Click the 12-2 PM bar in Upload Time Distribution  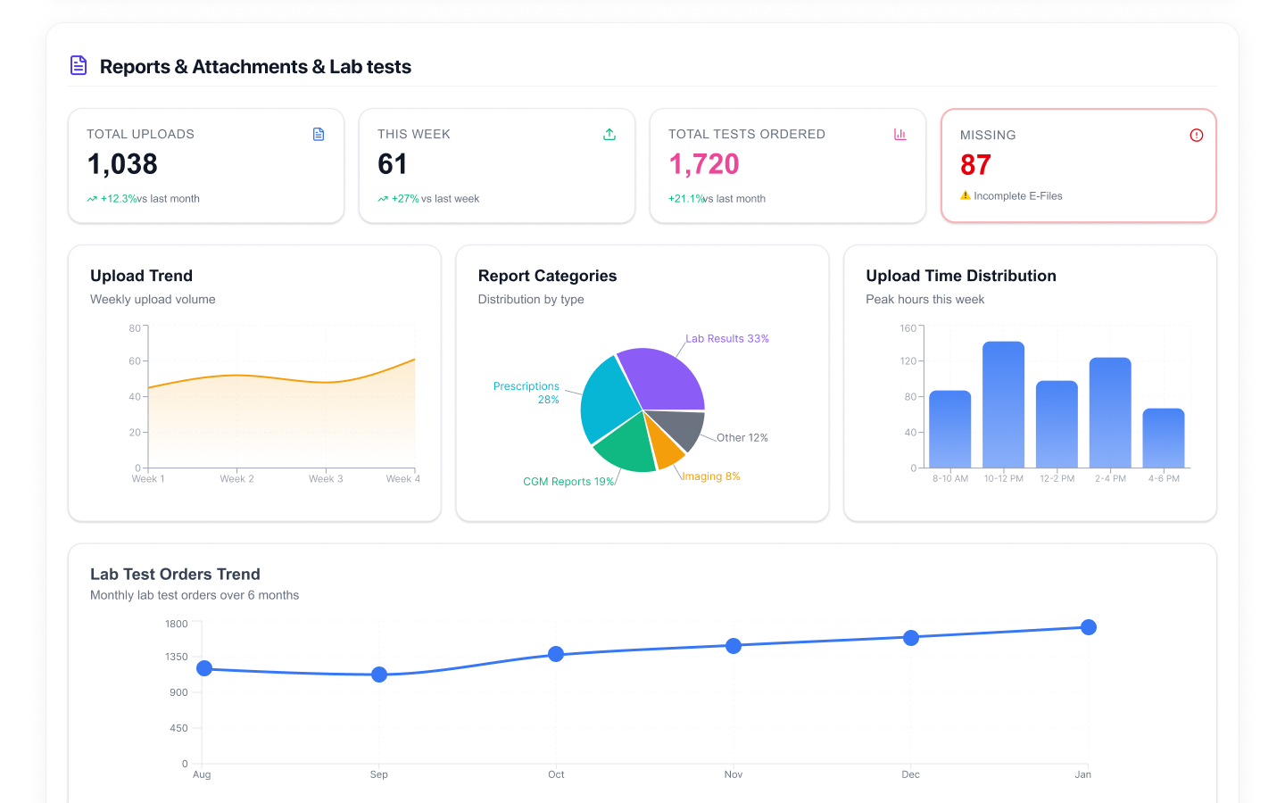pos(1057,424)
